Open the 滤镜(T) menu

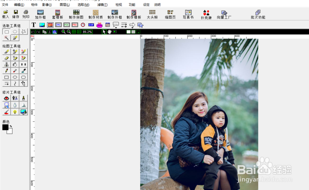[x=102, y=5]
